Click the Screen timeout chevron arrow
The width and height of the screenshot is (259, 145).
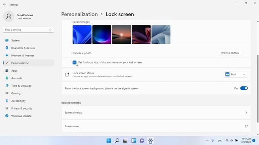(246, 113)
